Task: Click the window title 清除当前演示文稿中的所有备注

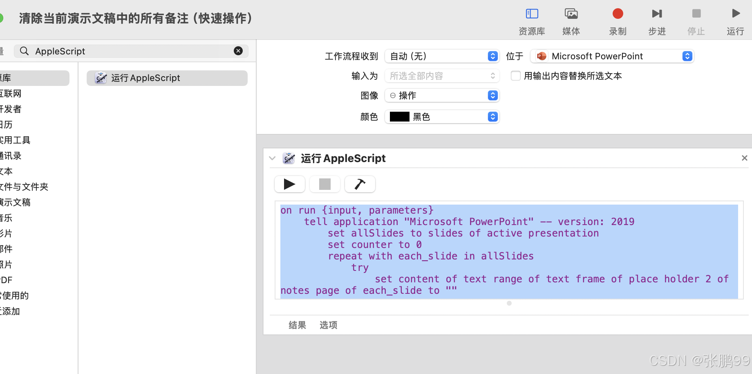Action: tap(135, 18)
